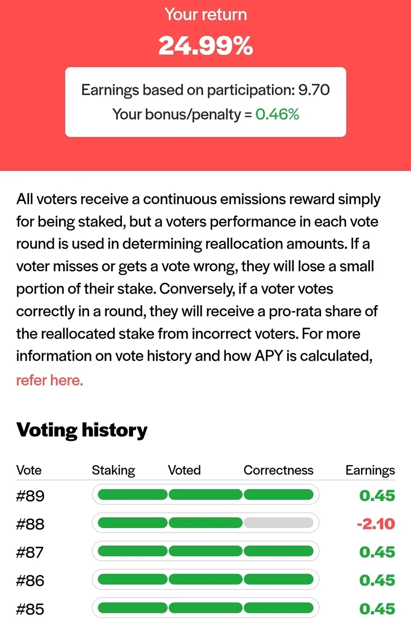Click the Voted column header
The width and height of the screenshot is (411, 620).
click(184, 470)
